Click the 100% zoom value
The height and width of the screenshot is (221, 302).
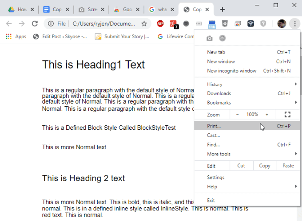[x=252, y=114]
